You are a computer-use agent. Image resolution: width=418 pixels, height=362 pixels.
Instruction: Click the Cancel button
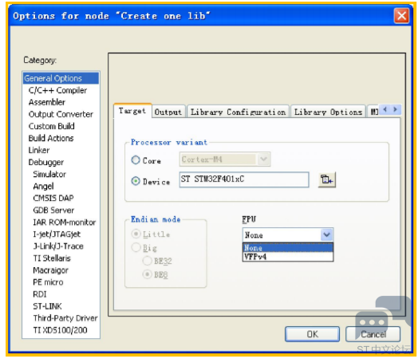click(x=373, y=334)
